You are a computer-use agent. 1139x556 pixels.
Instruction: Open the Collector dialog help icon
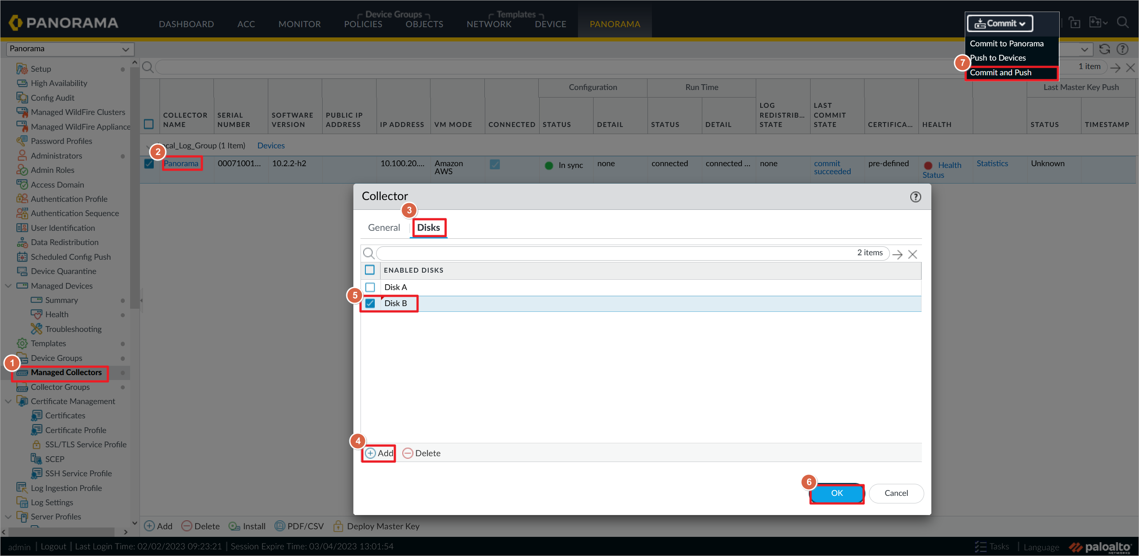(915, 197)
